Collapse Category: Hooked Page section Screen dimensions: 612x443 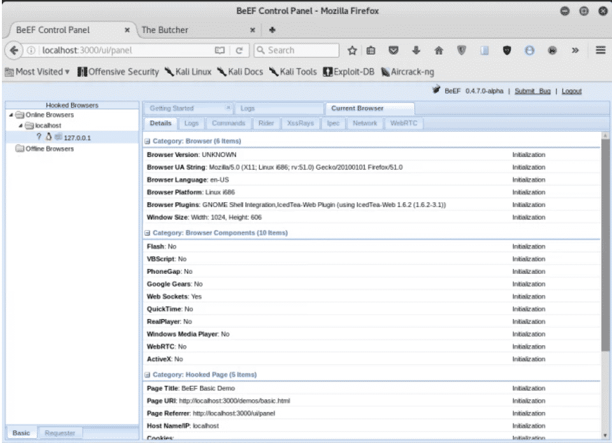click(x=148, y=374)
